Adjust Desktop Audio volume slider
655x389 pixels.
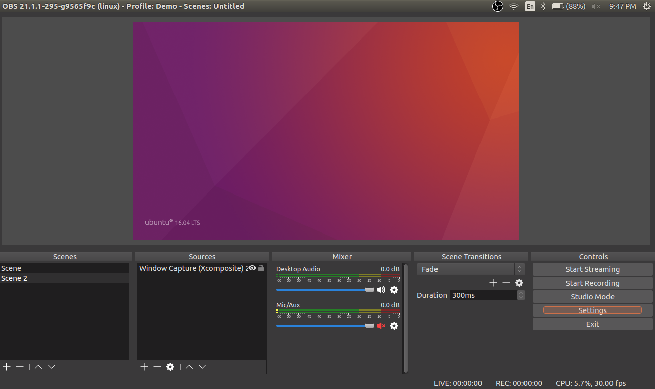tap(325, 290)
